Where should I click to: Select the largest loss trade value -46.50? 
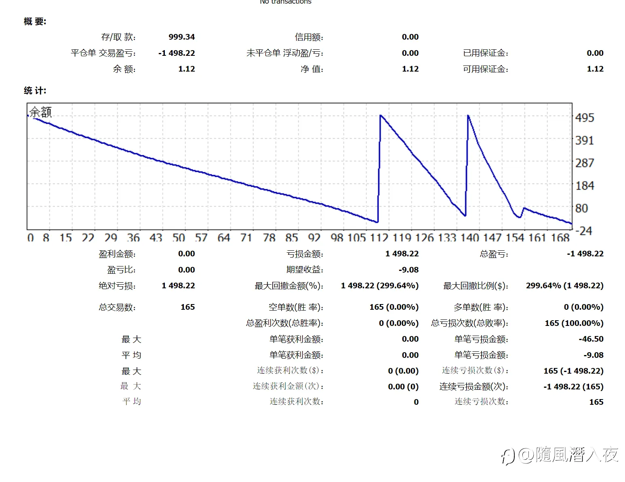point(591,339)
